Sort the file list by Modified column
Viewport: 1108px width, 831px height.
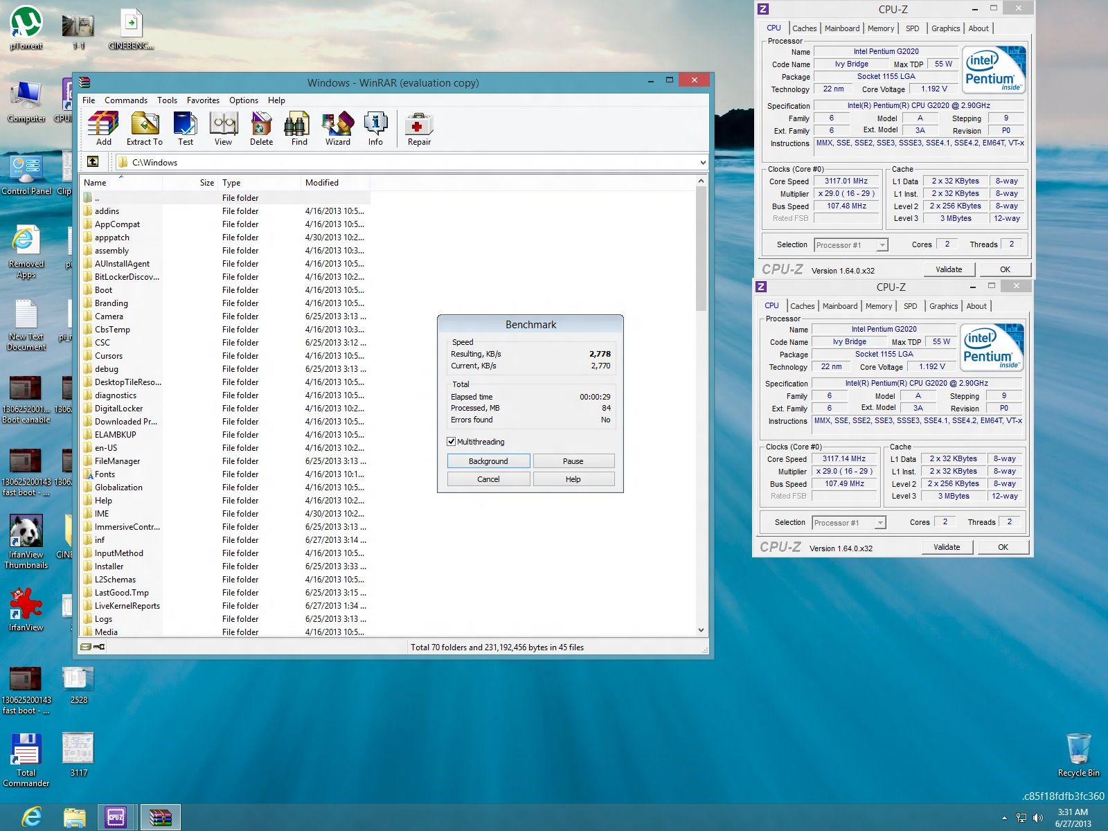coord(335,183)
